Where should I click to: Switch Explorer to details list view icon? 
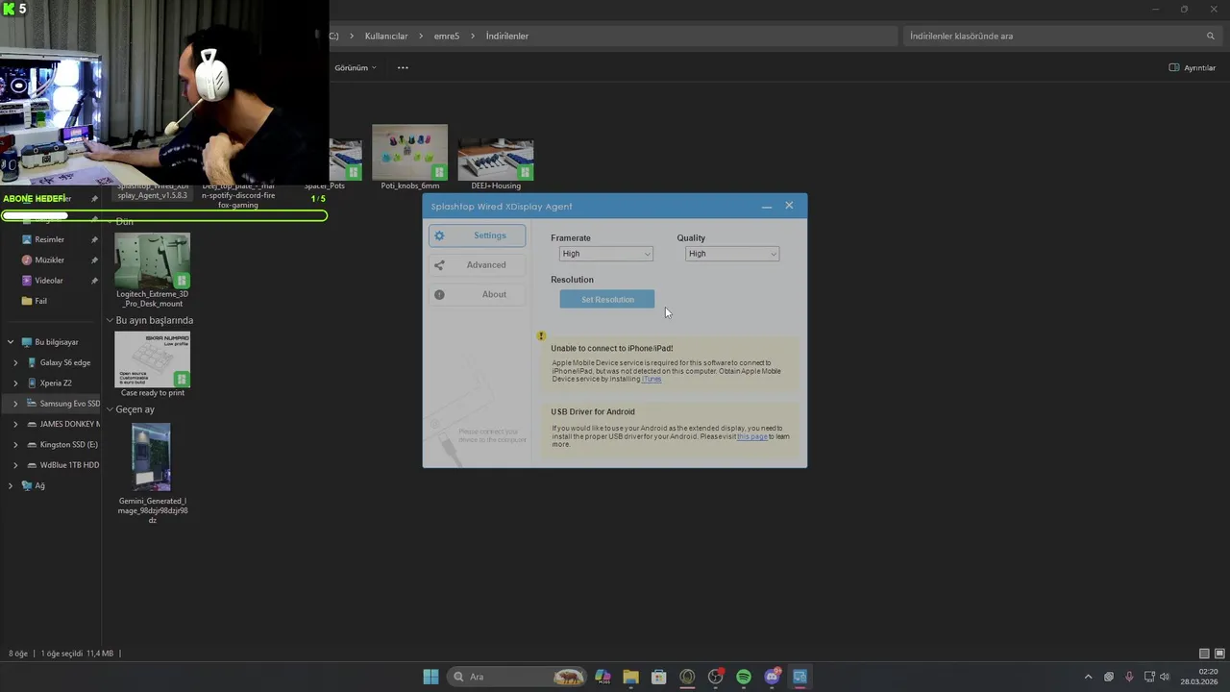click(1204, 654)
